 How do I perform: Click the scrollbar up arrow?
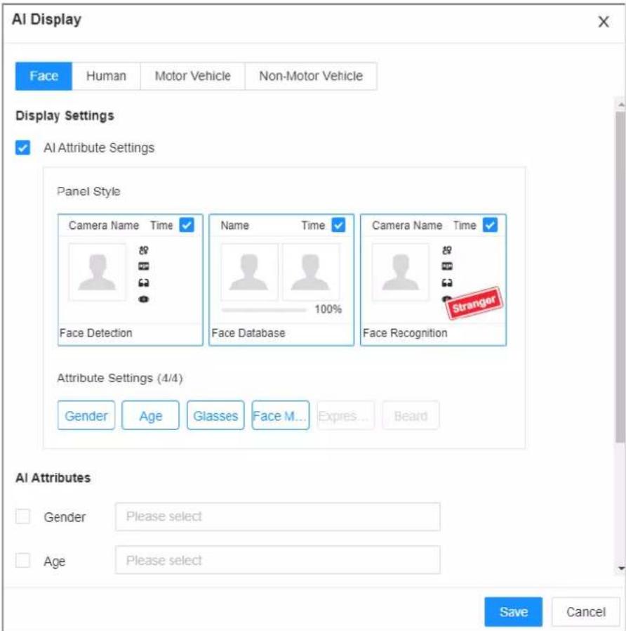point(621,105)
